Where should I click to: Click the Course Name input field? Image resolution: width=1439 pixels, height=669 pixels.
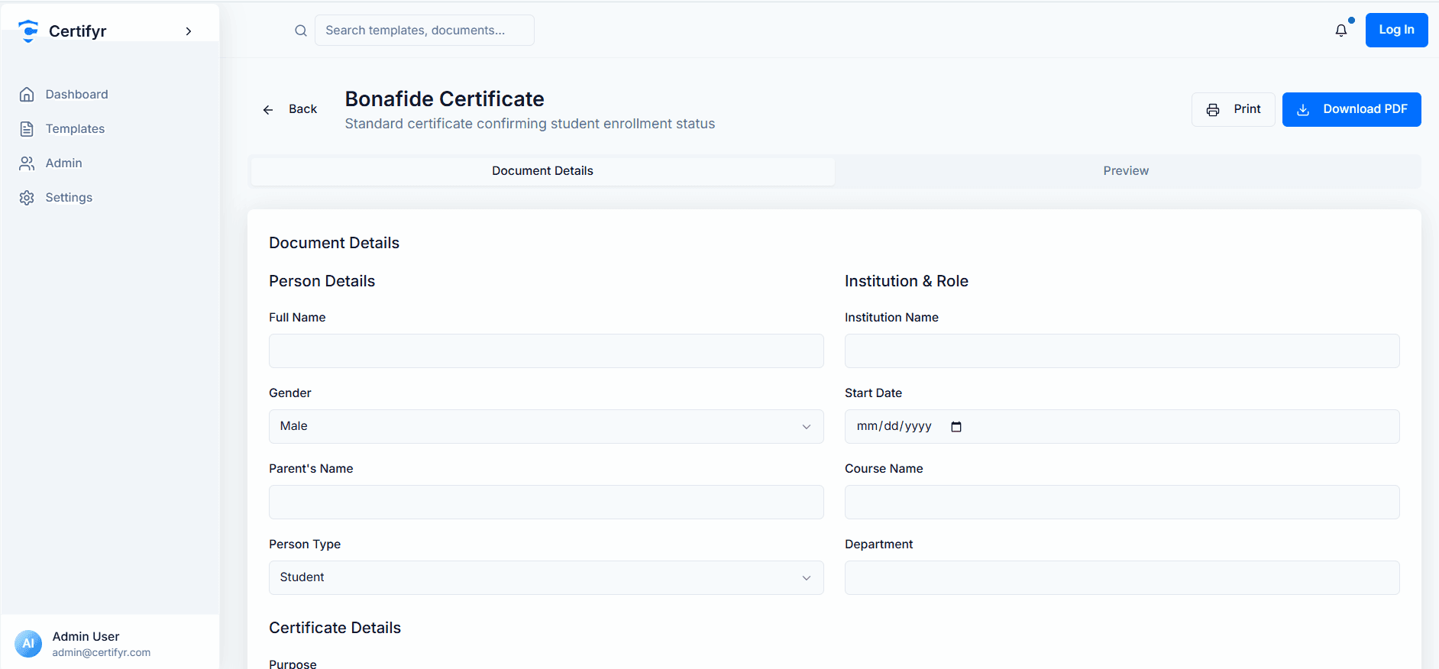1122,503
